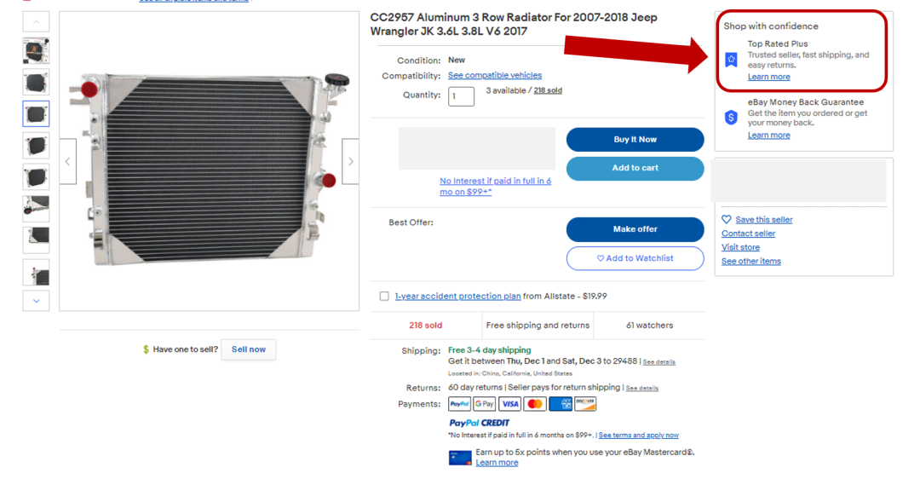Click the Discover card icon
The height and width of the screenshot is (479, 920).
[x=585, y=404]
